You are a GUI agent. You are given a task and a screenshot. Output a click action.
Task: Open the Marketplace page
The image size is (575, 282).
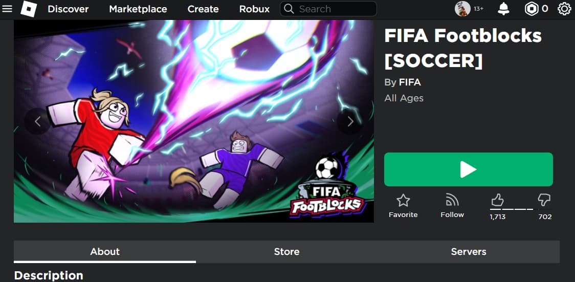point(138,9)
